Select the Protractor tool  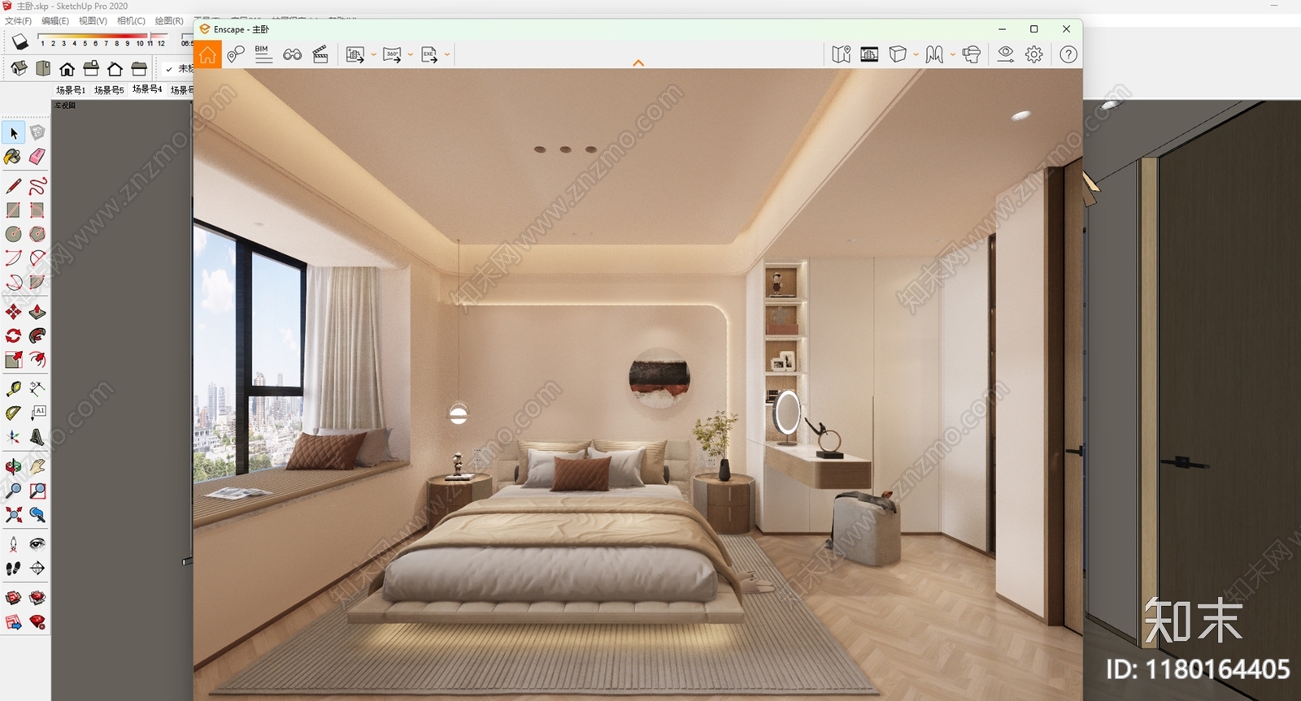[13, 413]
